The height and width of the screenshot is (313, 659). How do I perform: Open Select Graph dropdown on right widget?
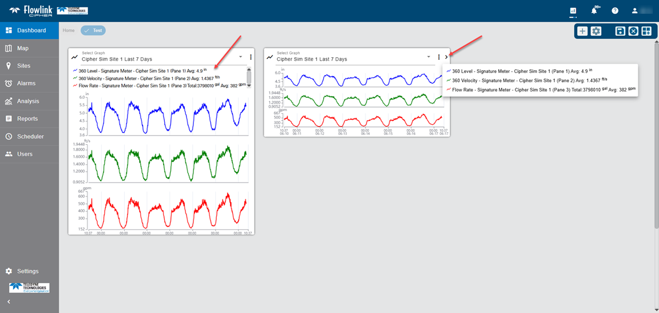pyautogui.click(x=428, y=57)
